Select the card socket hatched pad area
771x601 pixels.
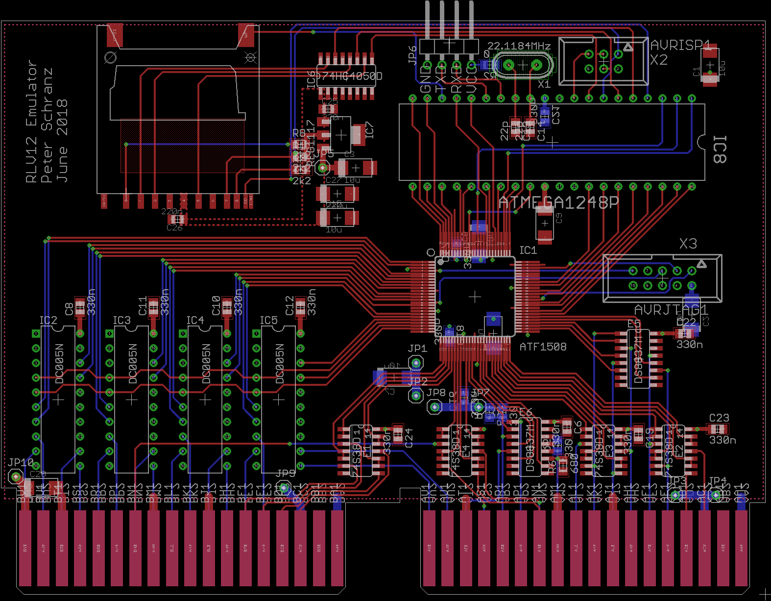(x=183, y=146)
